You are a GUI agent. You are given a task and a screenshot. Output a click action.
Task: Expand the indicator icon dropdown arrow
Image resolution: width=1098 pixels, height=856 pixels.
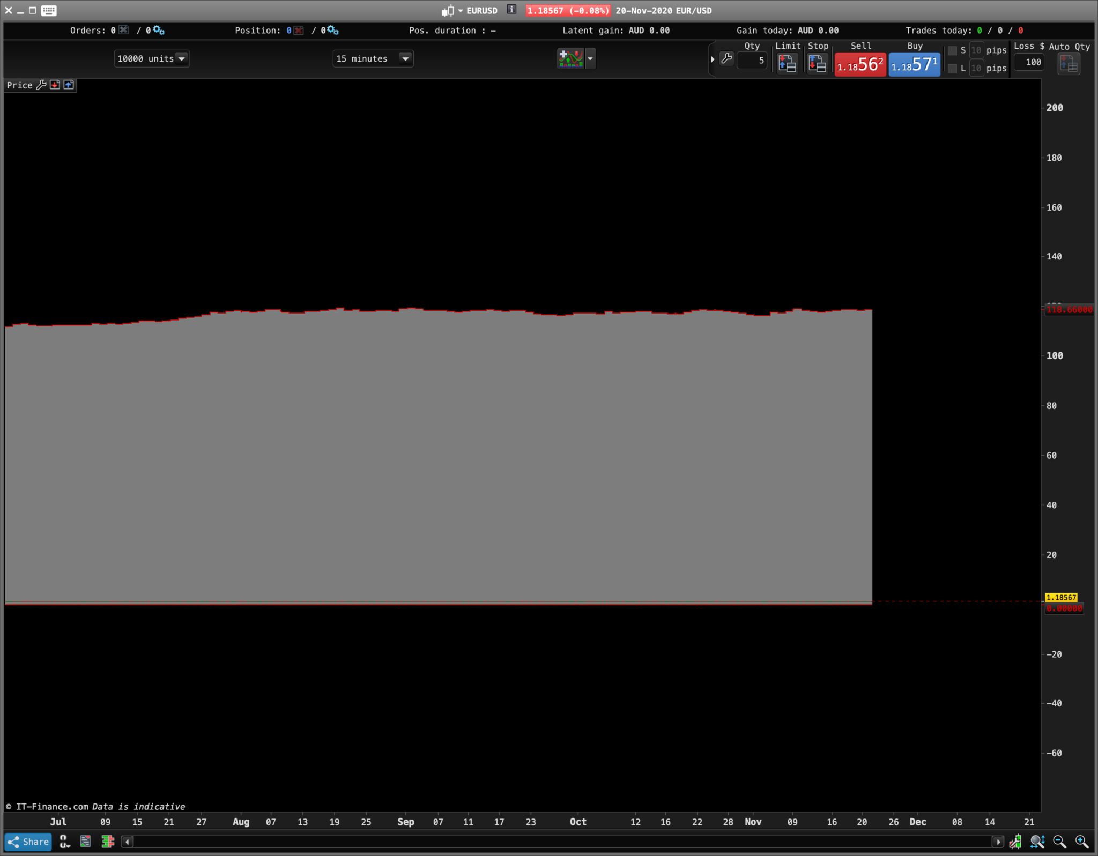(x=590, y=58)
